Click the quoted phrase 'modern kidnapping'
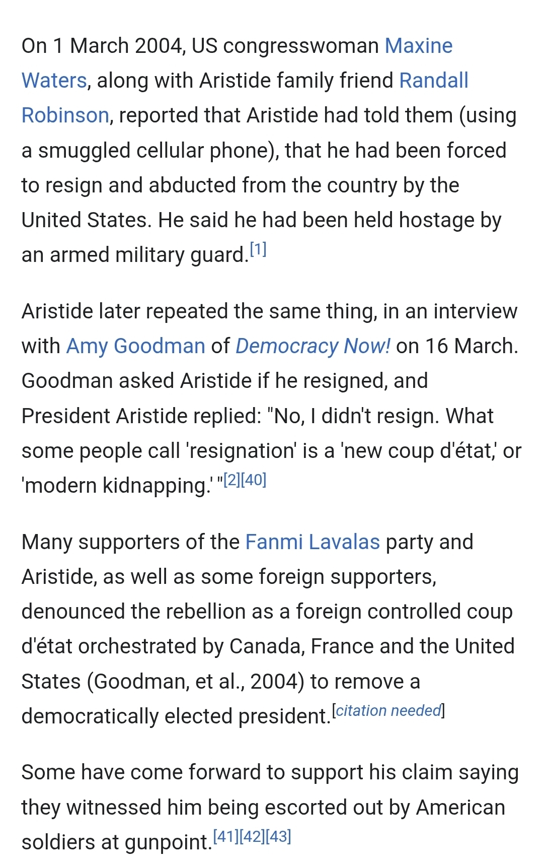The width and height of the screenshot is (543, 864). tap(116, 486)
